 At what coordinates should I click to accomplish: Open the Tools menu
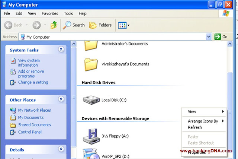tap(68, 13)
